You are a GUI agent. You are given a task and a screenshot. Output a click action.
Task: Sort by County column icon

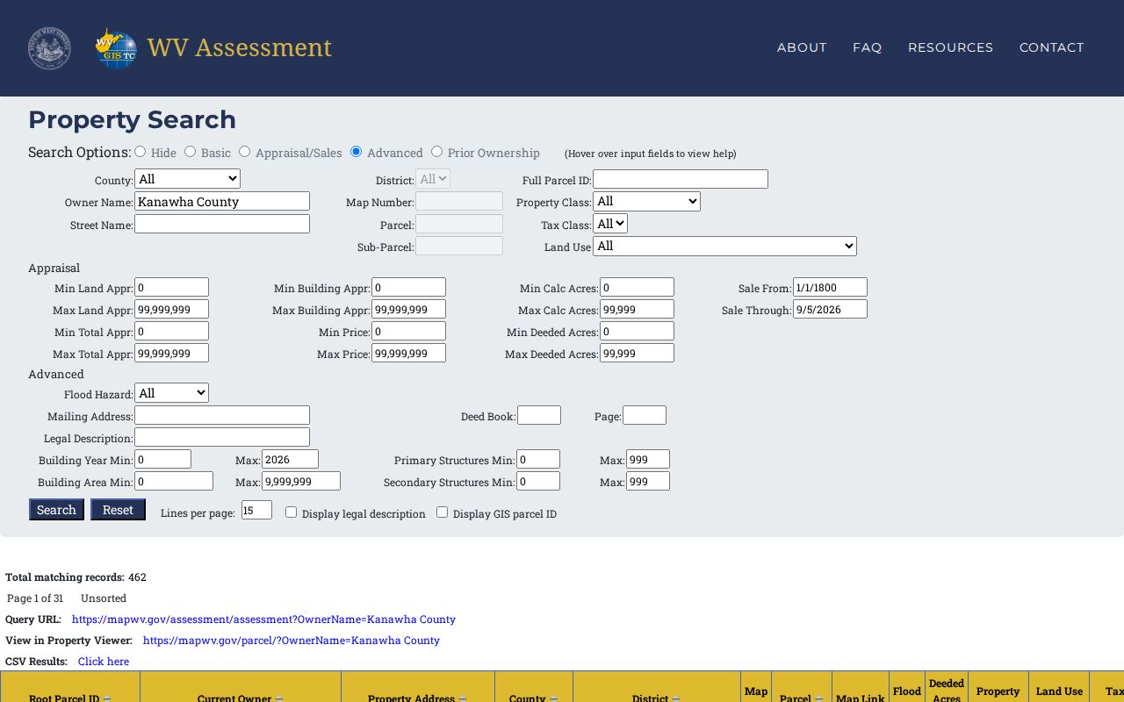point(553,698)
